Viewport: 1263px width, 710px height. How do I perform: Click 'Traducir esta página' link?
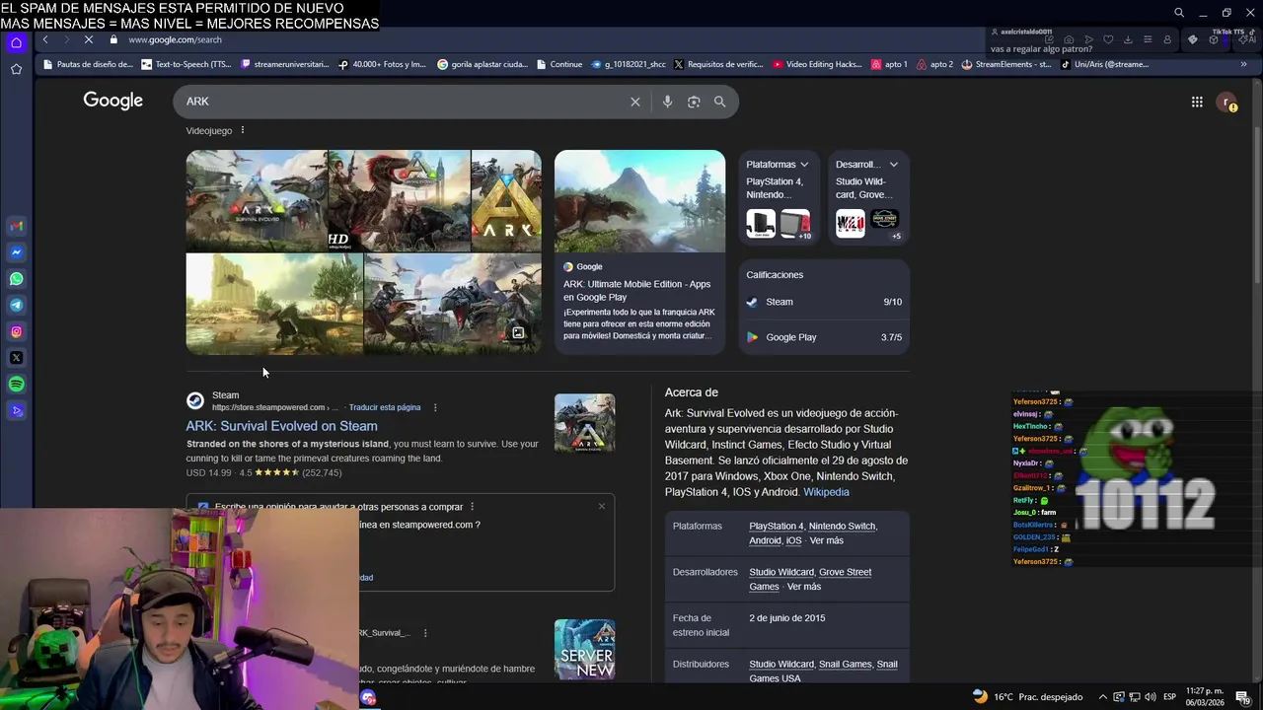[385, 407]
